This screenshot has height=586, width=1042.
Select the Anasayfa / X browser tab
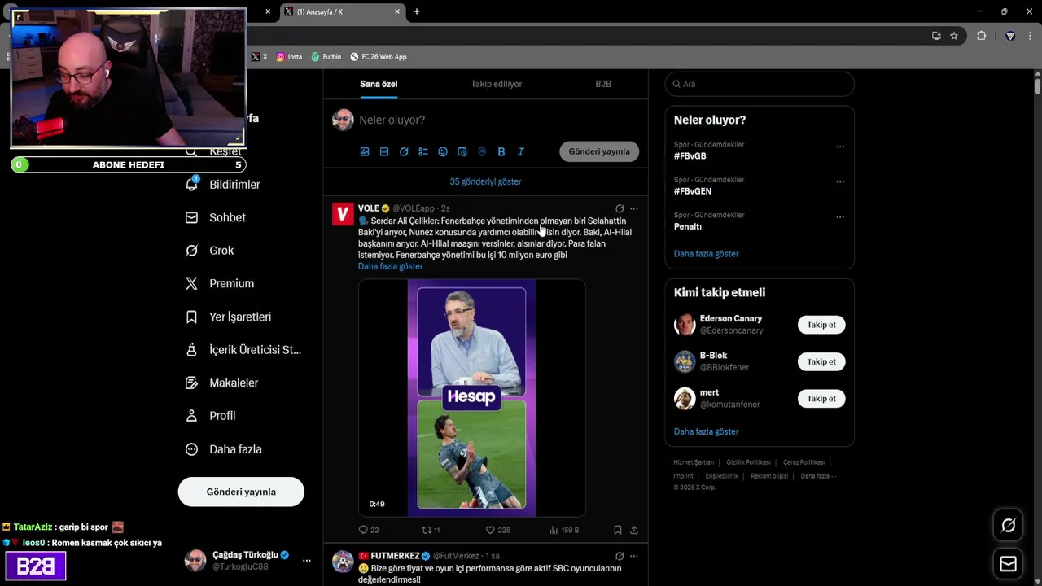(342, 11)
